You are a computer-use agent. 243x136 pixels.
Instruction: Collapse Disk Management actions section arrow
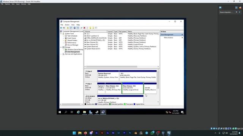[182, 35]
